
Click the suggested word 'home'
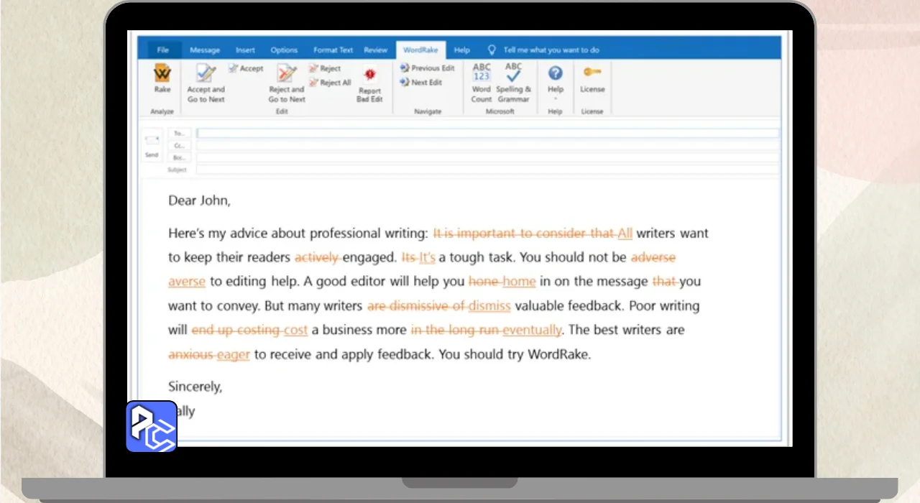pyautogui.click(x=519, y=282)
